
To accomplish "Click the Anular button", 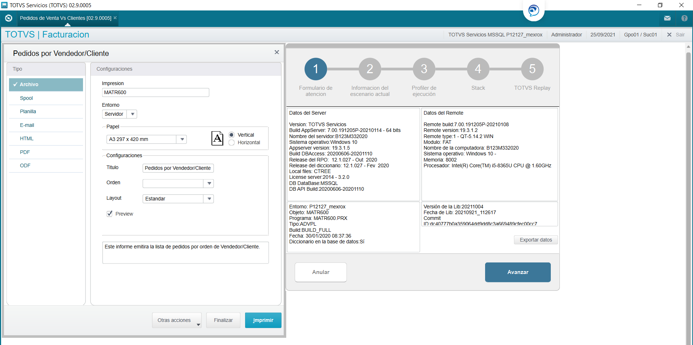I will click(321, 272).
